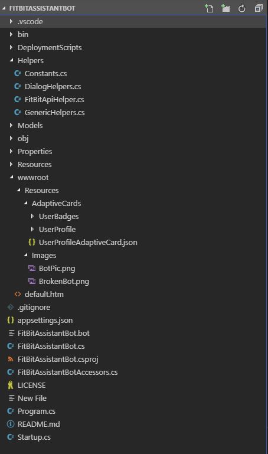Collapse the wwwroot folder arrow
Screen dimensions: 268x454
(11, 177)
